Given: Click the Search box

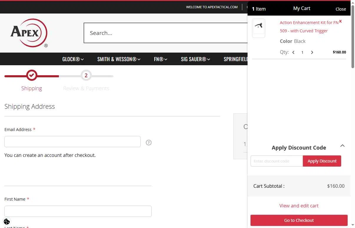Looking at the screenshot, I should point(166,33).
